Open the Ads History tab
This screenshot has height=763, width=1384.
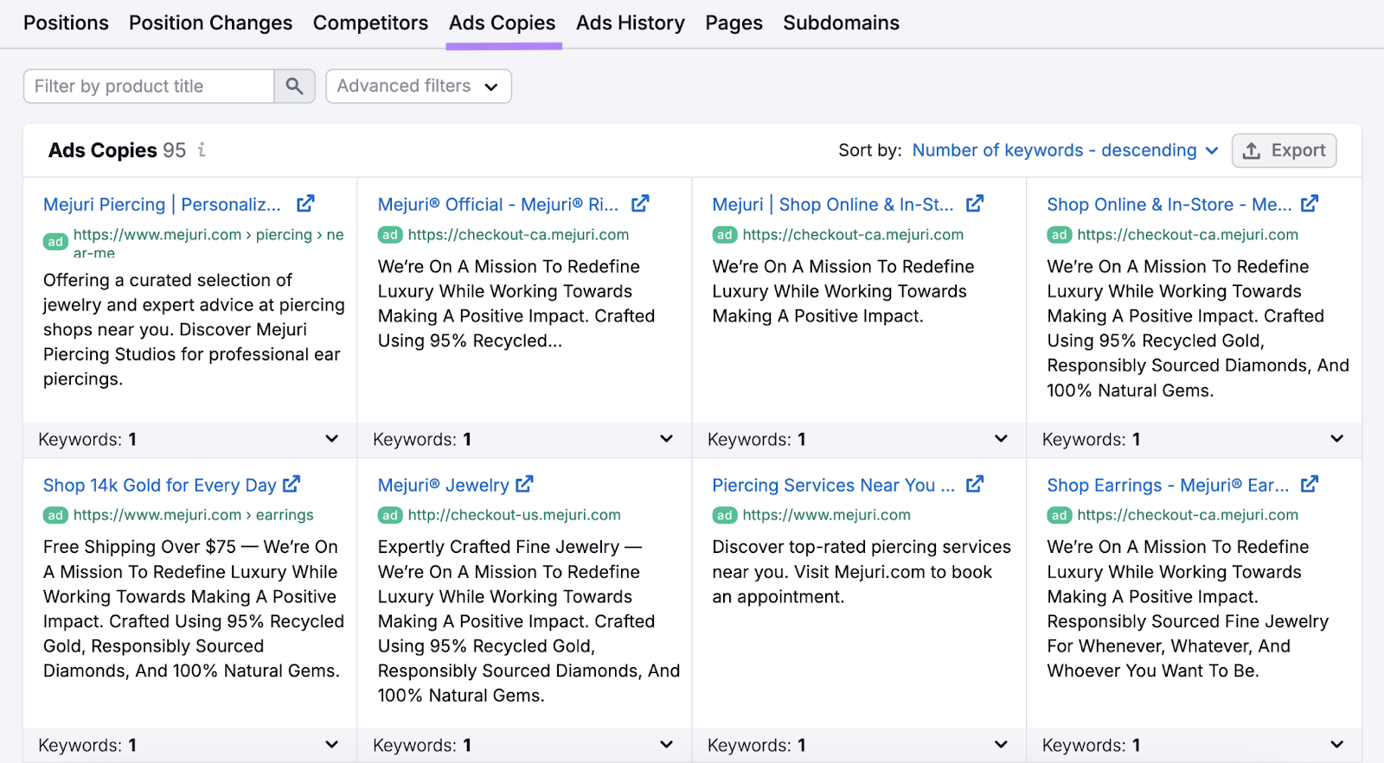point(631,23)
